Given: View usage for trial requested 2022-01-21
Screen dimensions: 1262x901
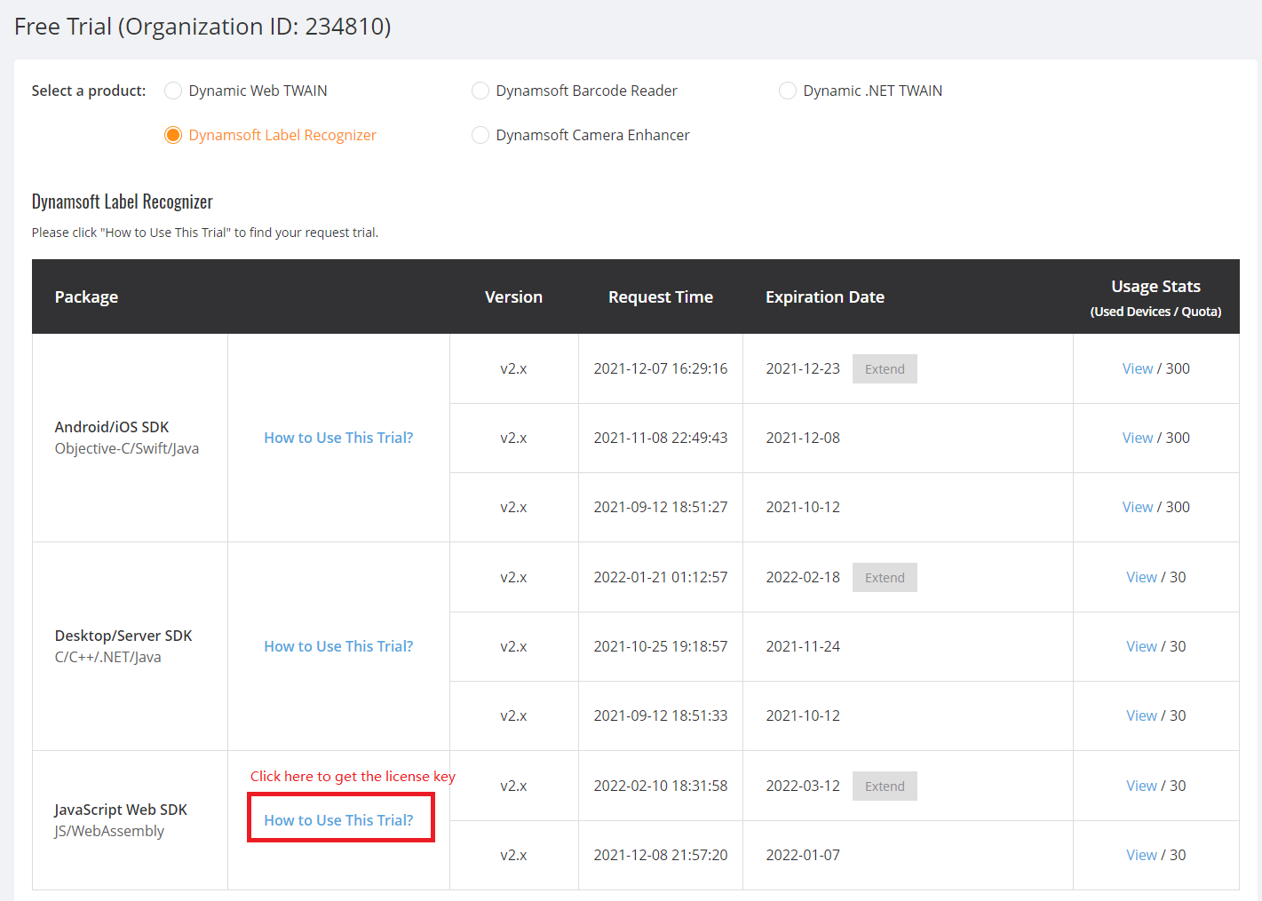Looking at the screenshot, I should (x=1141, y=577).
